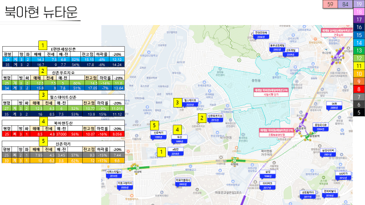The image size is (365, 205).
Task: Click the yellow 11 legend swatch
Action: (359, 66)
